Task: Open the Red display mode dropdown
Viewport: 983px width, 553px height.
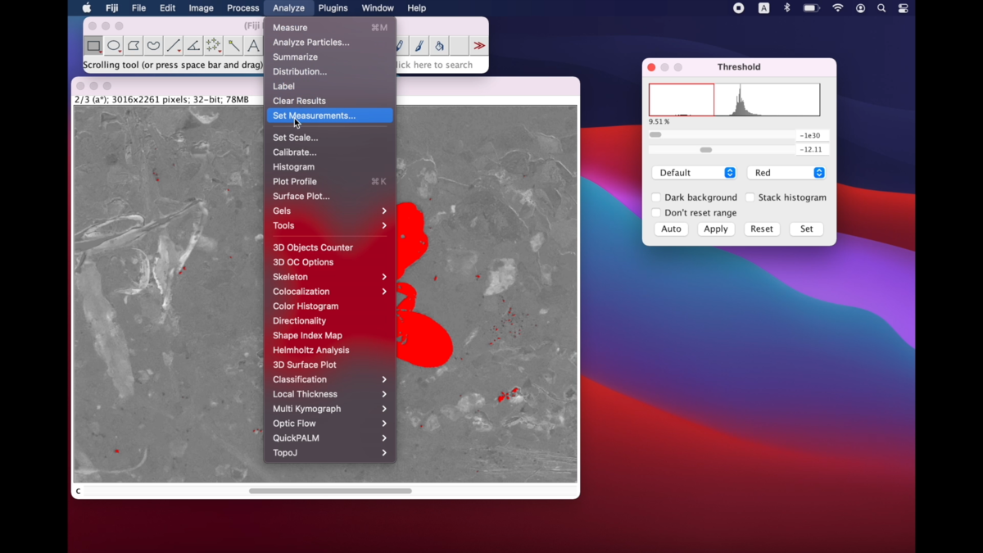Action: click(786, 173)
